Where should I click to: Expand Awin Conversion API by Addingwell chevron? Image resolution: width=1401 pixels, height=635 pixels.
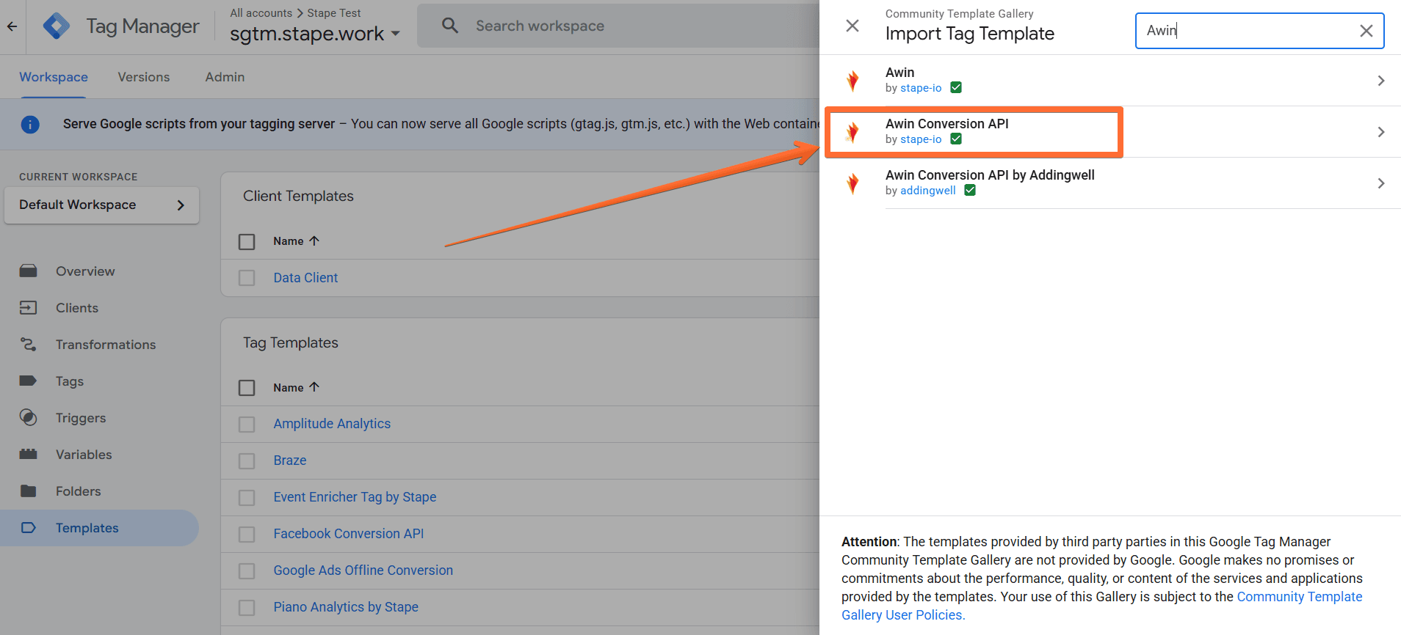[x=1380, y=183]
